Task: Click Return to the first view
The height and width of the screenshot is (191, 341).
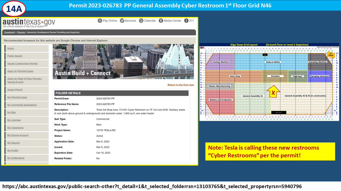Action: point(181,85)
